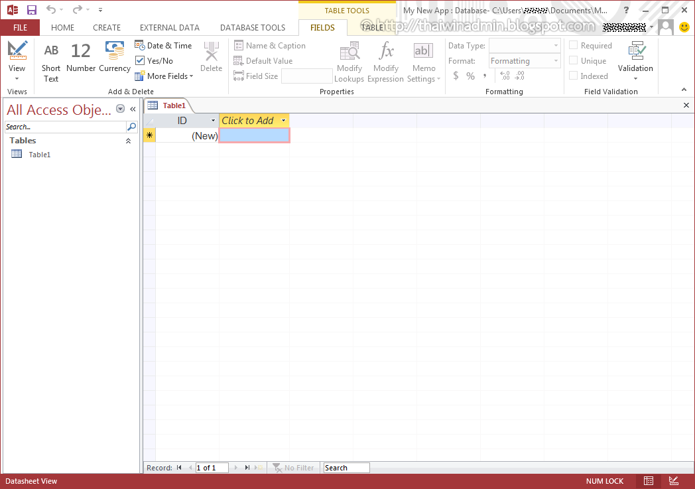Click Modify Expression
This screenshot has height=489, width=695.
385,60
